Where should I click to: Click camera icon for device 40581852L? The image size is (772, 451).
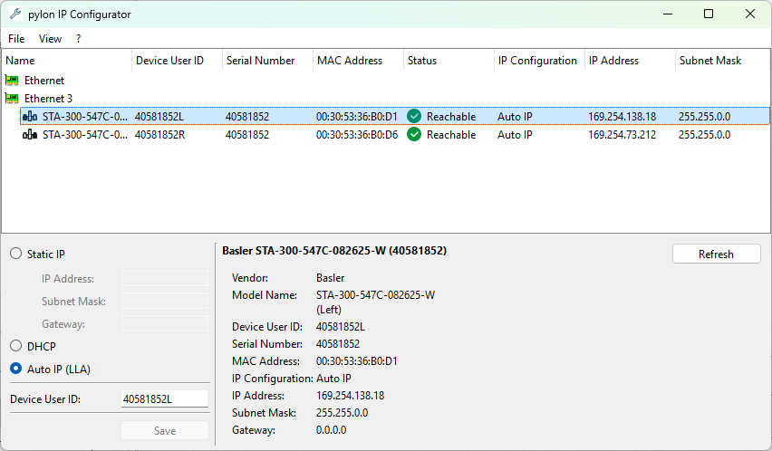(x=30, y=117)
